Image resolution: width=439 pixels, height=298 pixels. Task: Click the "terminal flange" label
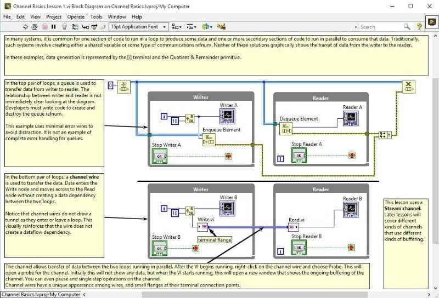point(215,240)
